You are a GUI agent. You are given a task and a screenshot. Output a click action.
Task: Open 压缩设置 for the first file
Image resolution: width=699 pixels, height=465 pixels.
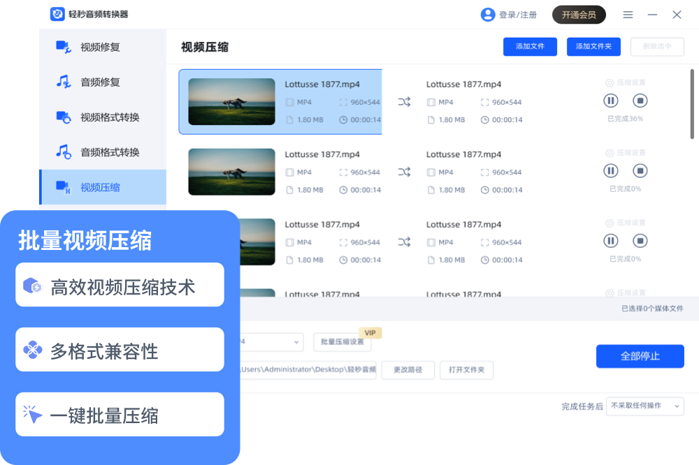pos(626,83)
